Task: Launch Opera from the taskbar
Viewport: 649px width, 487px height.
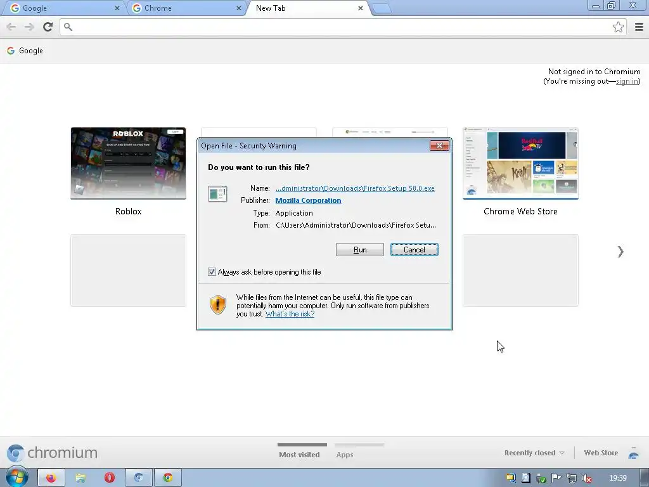Action: (109, 478)
